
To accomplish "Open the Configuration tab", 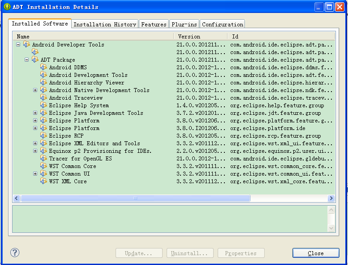I will 223,24.
